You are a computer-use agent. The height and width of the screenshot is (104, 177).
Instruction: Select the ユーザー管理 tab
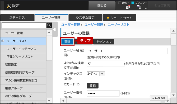pos(51,18)
